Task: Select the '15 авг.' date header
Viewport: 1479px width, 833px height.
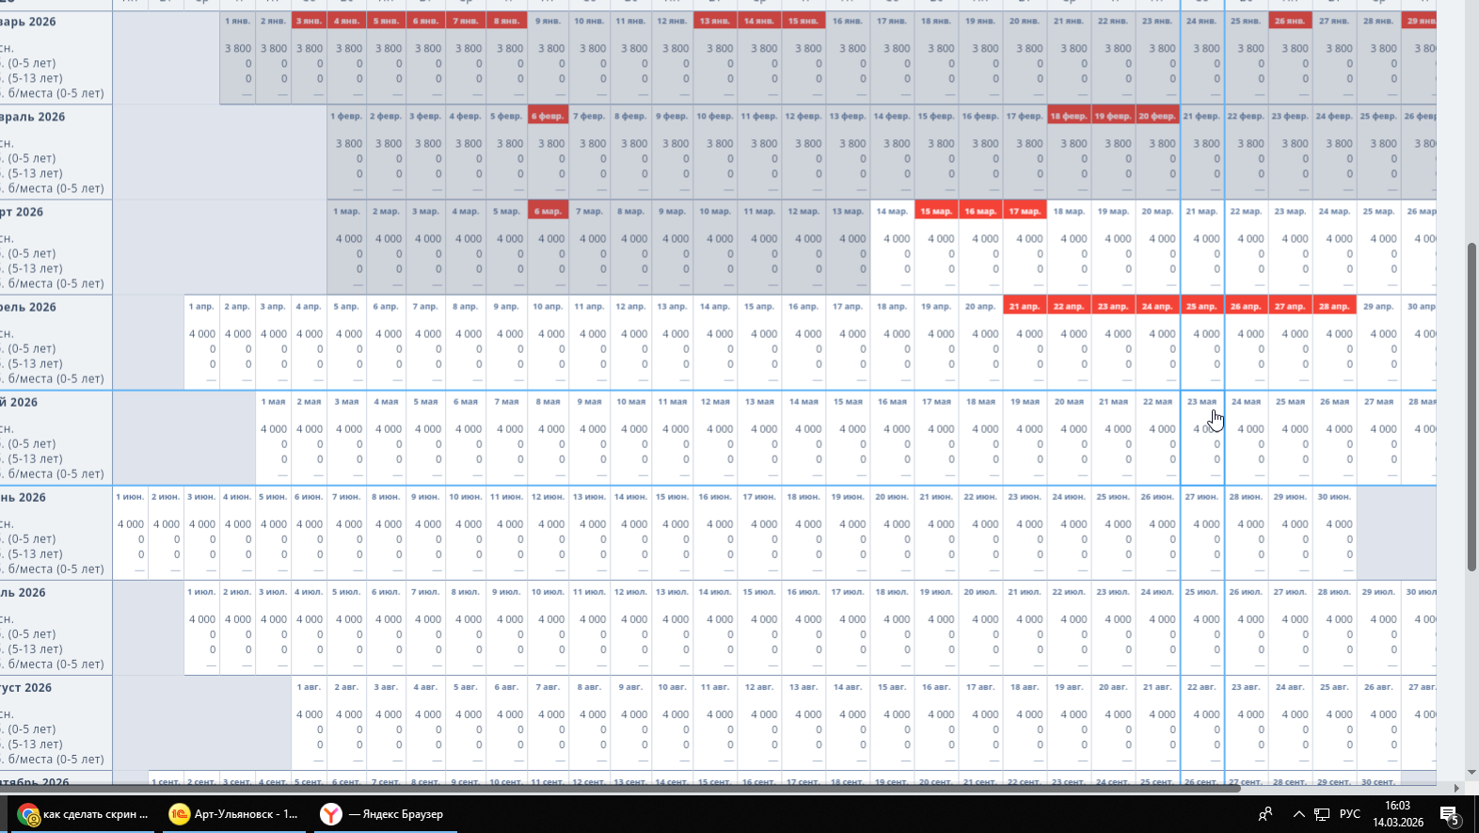Action: click(x=892, y=686)
